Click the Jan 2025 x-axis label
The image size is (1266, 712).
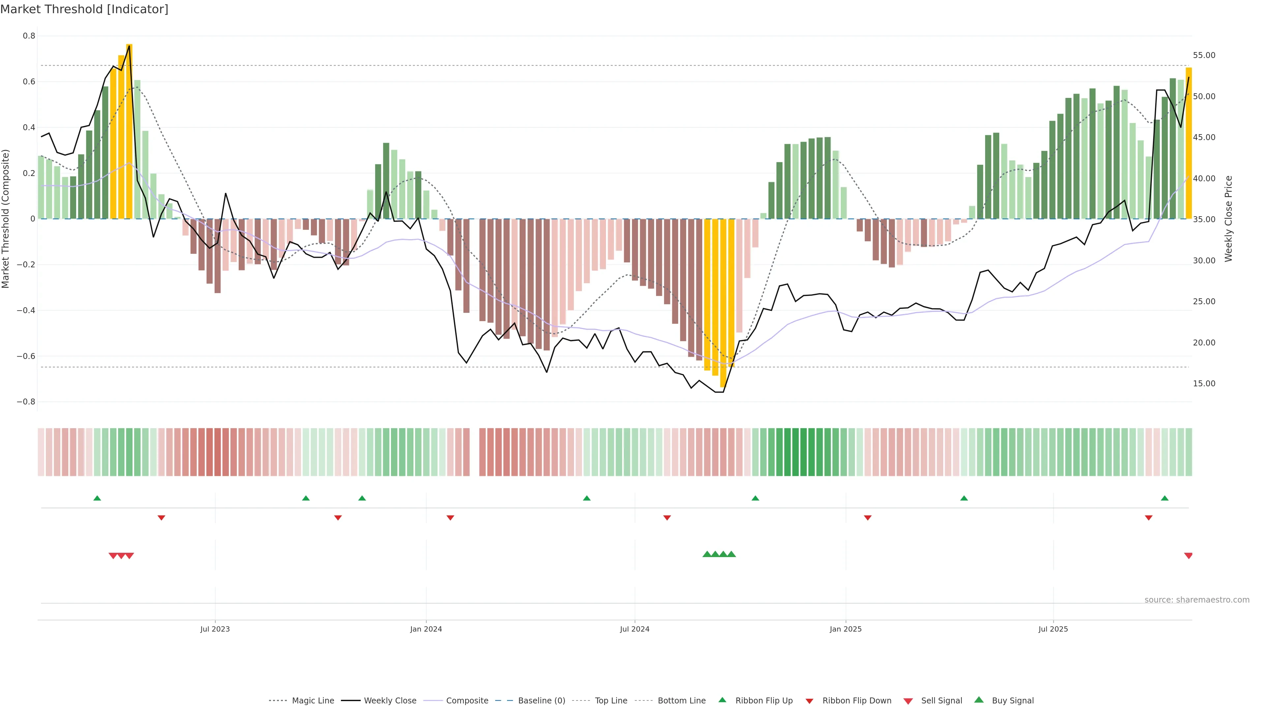[x=845, y=629]
